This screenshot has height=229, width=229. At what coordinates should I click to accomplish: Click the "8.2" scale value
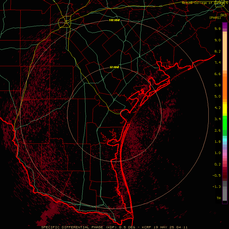tap(218, 51)
